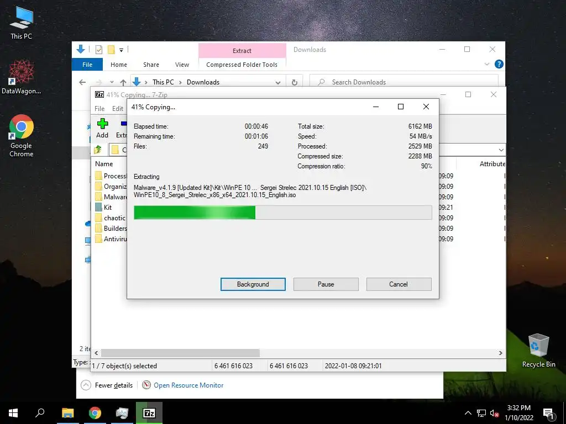This screenshot has width=566, height=424.
Task: Click Background button in copying dialog
Action: [x=253, y=284]
